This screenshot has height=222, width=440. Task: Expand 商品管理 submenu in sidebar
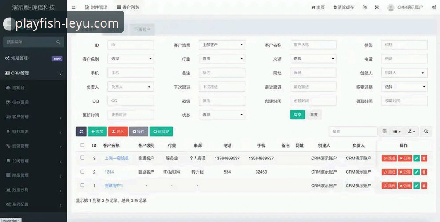[33, 175]
